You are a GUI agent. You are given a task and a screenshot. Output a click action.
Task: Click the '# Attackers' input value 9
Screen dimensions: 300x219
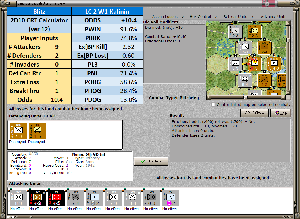click(x=57, y=47)
